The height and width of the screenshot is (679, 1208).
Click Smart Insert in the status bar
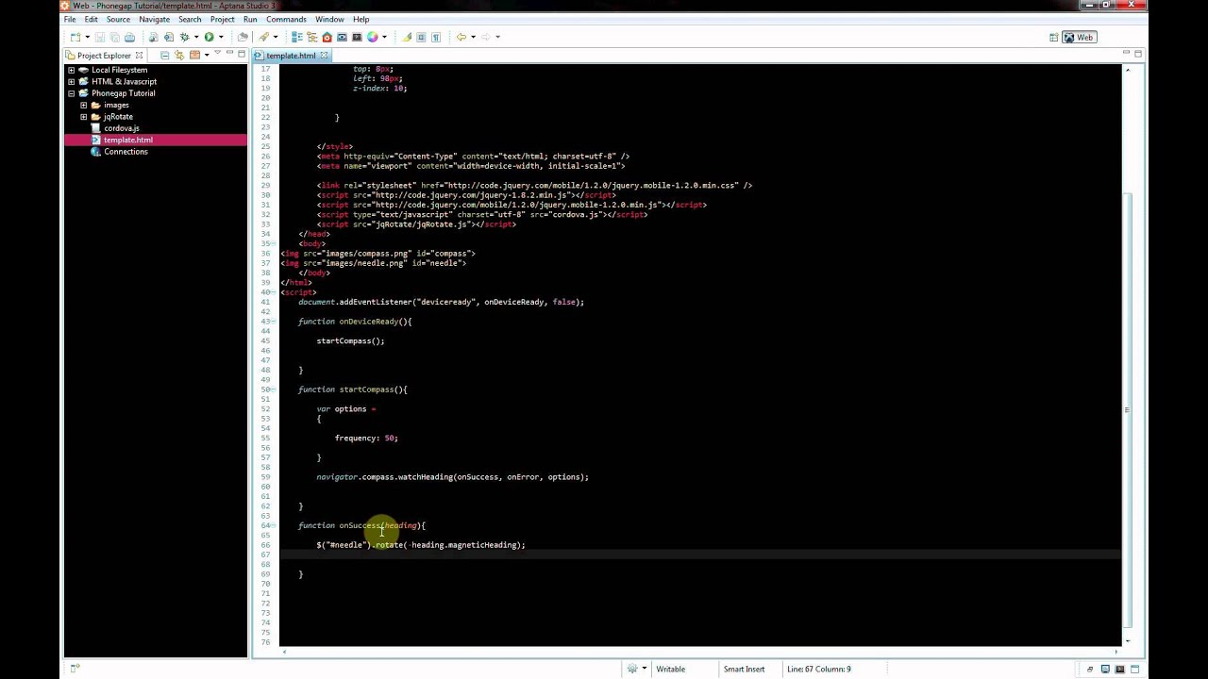click(744, 669)
